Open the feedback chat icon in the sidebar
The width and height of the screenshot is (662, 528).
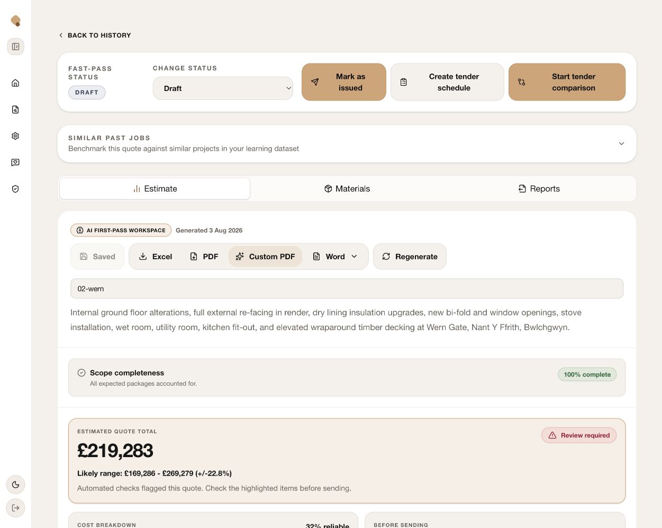(15, 162)
